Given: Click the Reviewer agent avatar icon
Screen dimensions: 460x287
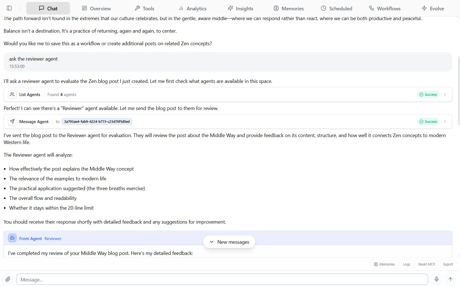Looking at the screenshot, I should pyautogui.click(x=12, y=238).
